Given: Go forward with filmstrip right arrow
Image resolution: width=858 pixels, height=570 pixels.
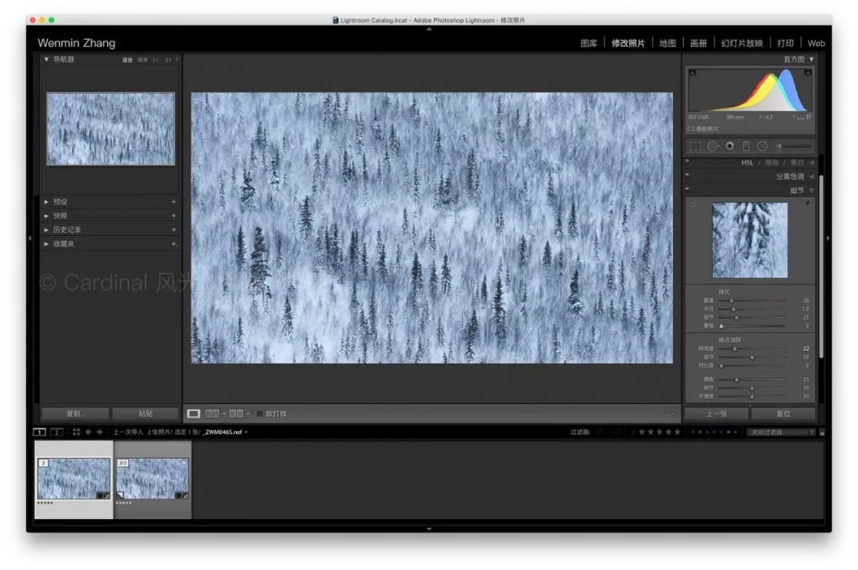Looking at the screenshot, I should 99,432.
